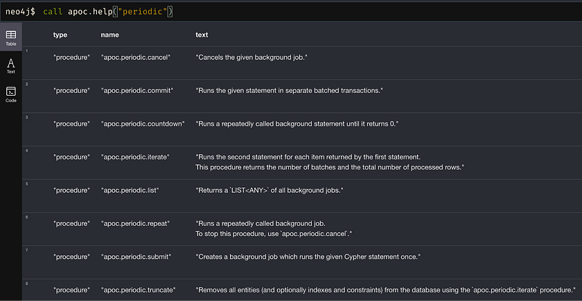Click the 'Runs the given statement' description

tap(289, 90)
